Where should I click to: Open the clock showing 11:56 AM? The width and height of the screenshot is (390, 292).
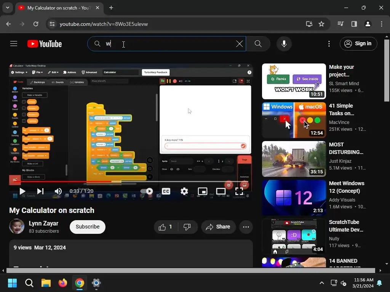[x=363, y=283]
